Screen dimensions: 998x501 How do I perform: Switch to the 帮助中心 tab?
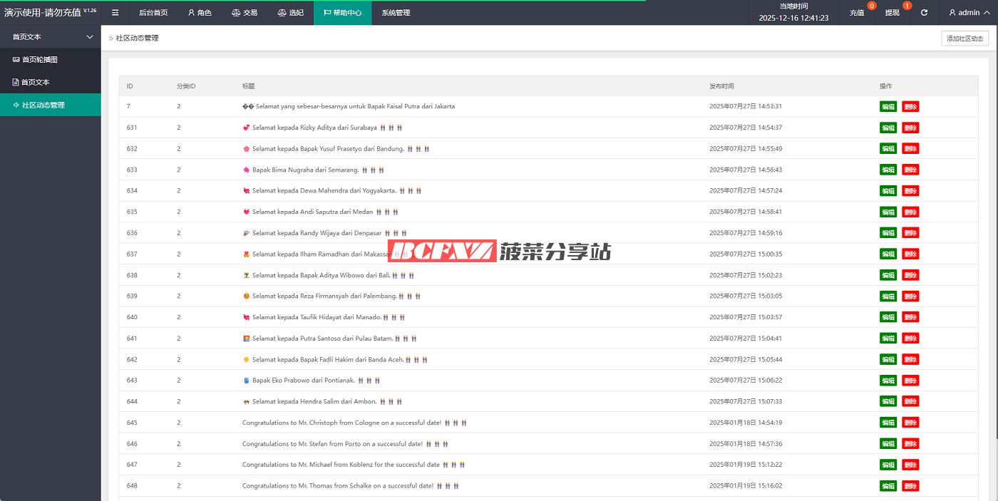click(342, 13)
